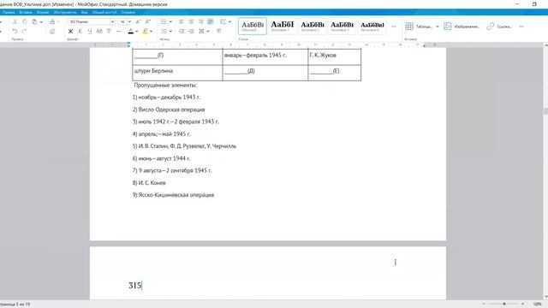Open the Инструменты menu
548x308 pixels.
point(65,12)
